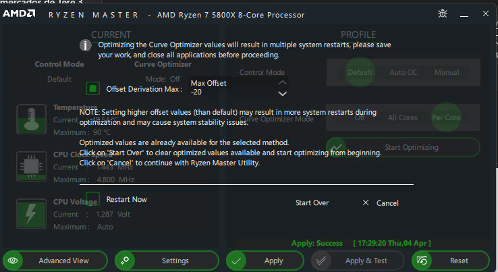Decrease Max Offset with down arrow
498x272 pixels.
tap(282, 93)
